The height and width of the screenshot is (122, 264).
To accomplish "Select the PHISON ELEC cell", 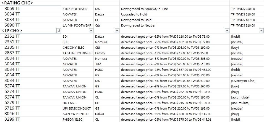I will [77, 120].
